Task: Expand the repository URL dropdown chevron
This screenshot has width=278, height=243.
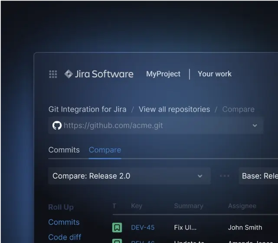Action: pyautogui.click(x=255, y=125)
